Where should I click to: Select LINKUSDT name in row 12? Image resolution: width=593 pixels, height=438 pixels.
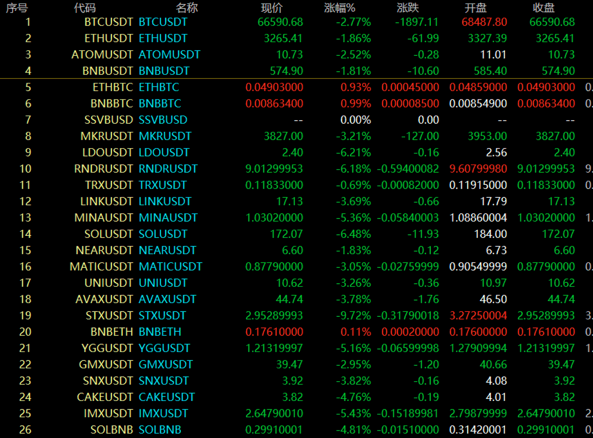tap(165, 201)
